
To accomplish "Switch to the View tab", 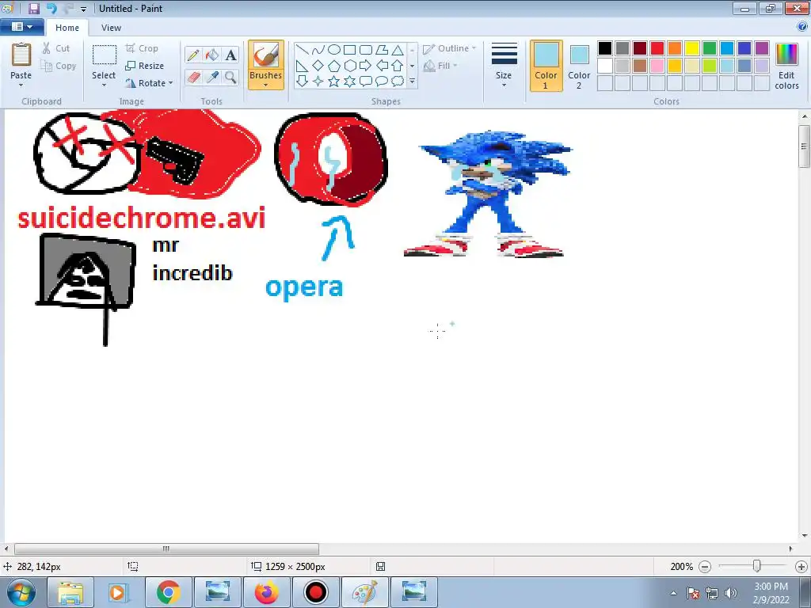I will coord(111,28).
